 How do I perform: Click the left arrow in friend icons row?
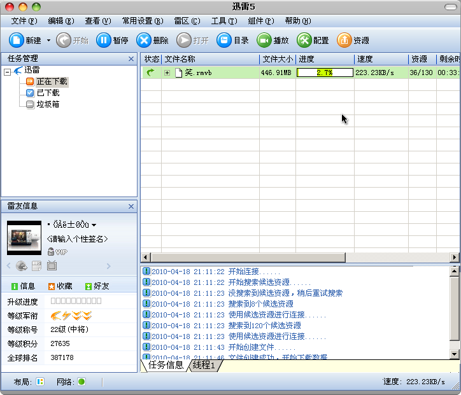(8, 266)
